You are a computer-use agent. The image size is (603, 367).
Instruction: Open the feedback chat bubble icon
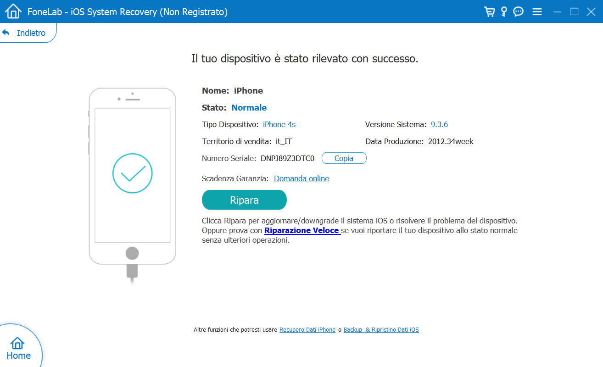[x=519, y=11]
